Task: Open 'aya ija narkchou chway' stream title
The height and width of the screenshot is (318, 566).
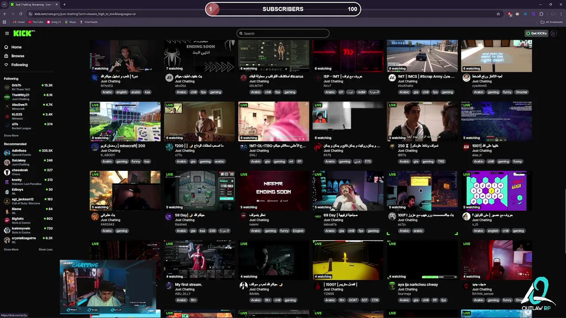Action: click(x=418, y=284)
